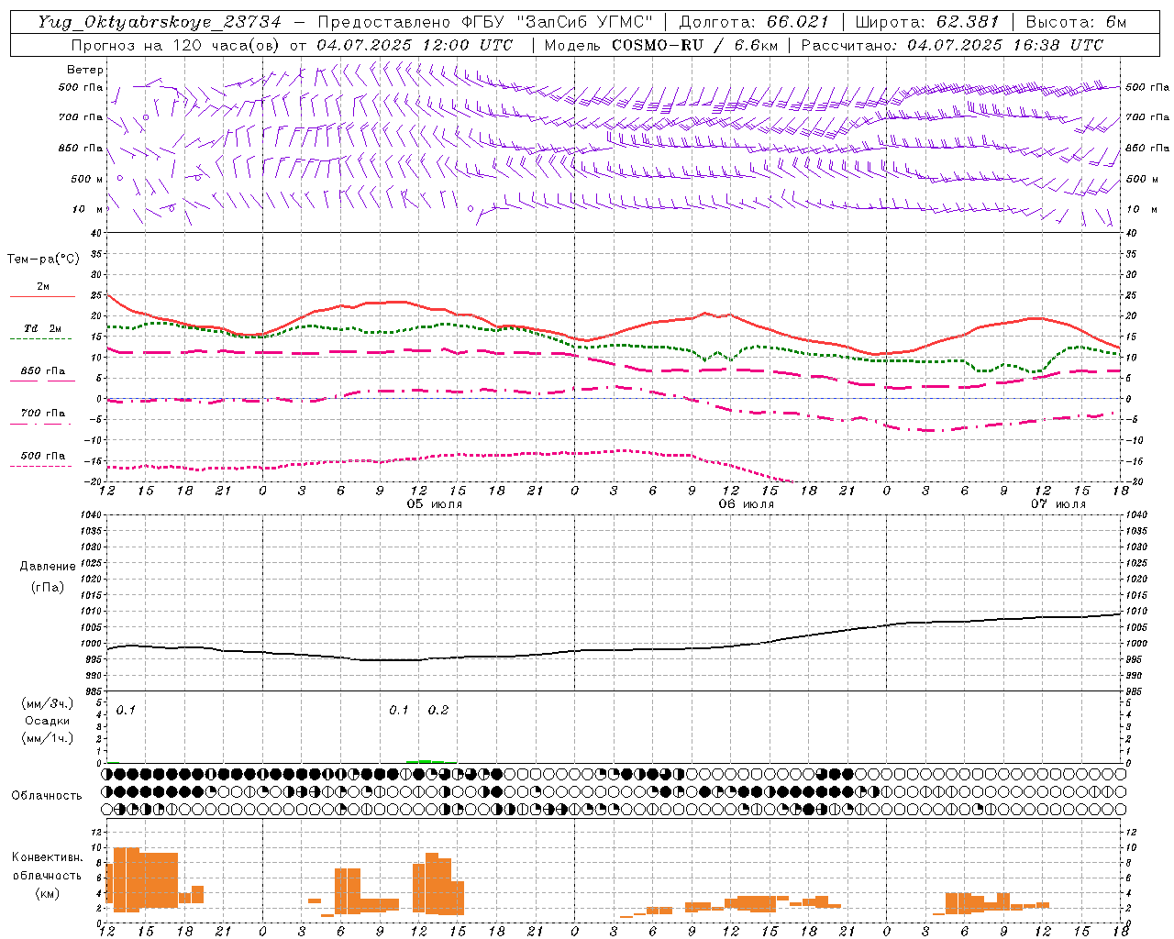Click the Ветер panel label
Screen dimensions: 1174x939
[85, 70]
